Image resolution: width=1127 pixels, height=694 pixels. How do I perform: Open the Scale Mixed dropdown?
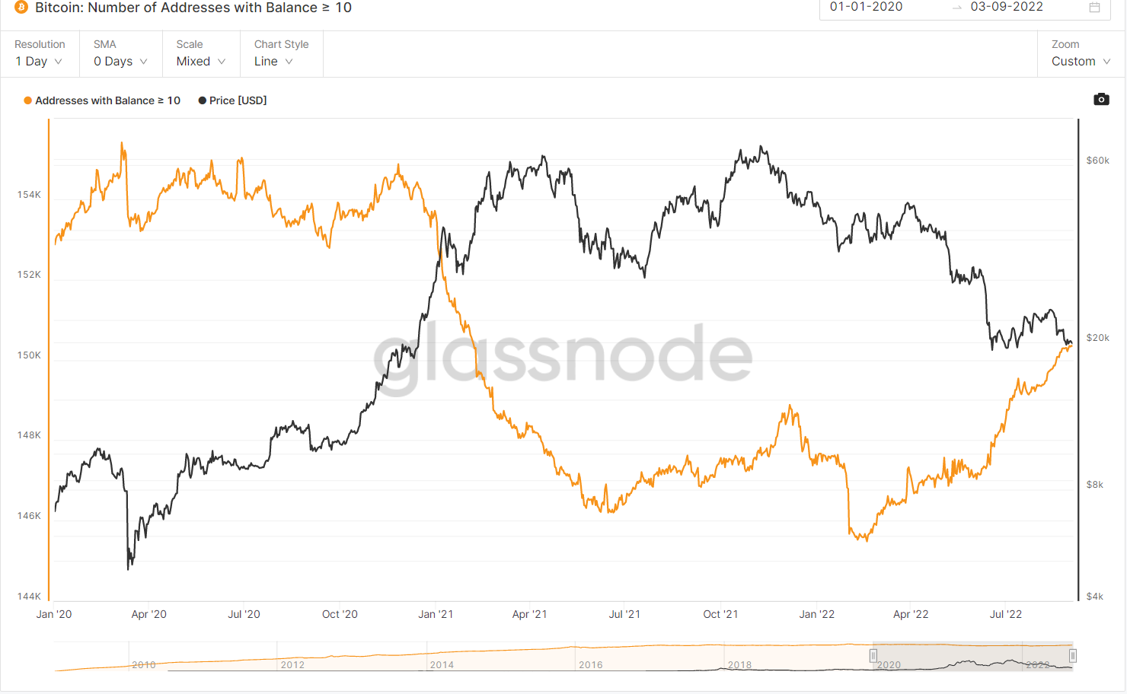point(200,61)
